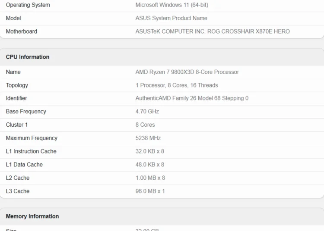324x231 pixels.
Task: Select the 'AMD Ryzen 7 9800X3D 8-Core Processor' text
Action: [187, 72]
